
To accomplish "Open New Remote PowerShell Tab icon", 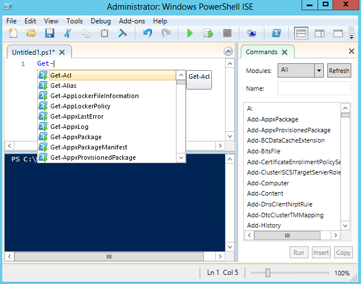I will [251, 34].
